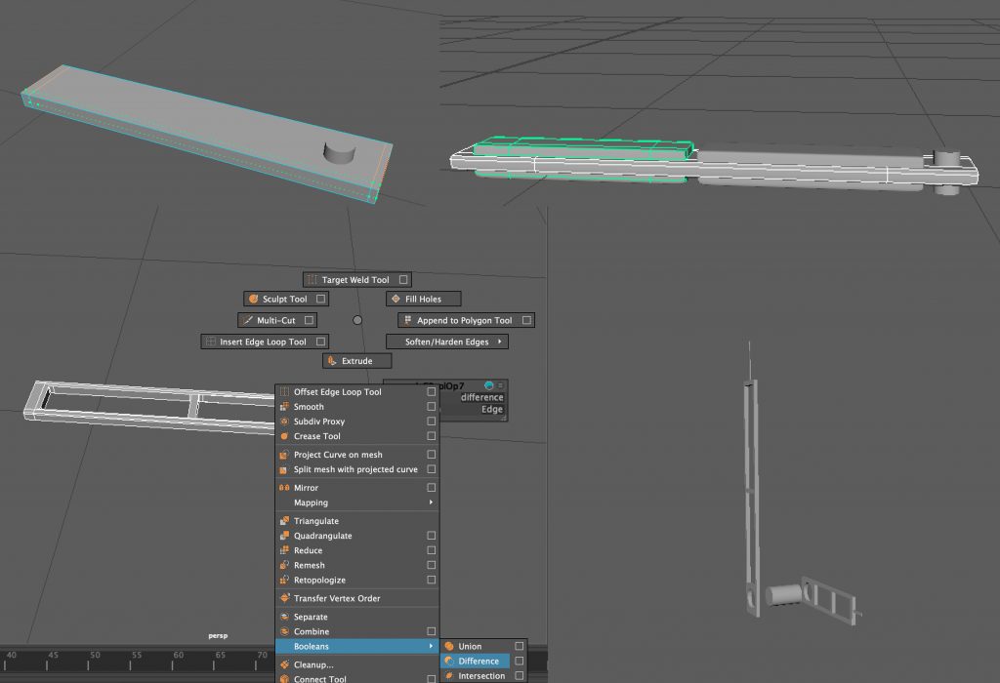Click the Extrude marking menu button
This screenshot has height=683, width=1000.
pyautogui.click(x=357, y=361)
